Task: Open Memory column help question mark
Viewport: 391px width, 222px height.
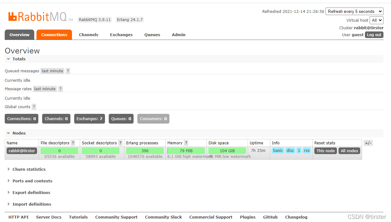Action: click(186, 143)
